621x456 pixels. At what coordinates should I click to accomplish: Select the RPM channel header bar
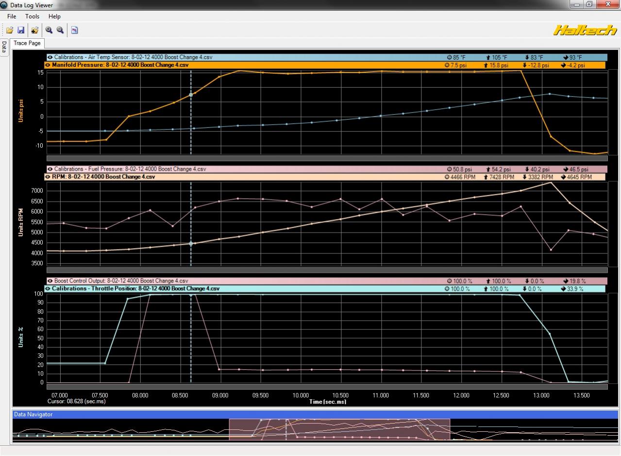click(325, 177)
